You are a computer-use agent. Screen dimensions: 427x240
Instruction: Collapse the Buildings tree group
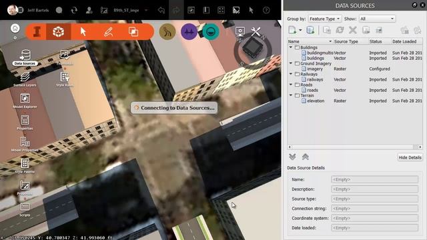(291, 47)
